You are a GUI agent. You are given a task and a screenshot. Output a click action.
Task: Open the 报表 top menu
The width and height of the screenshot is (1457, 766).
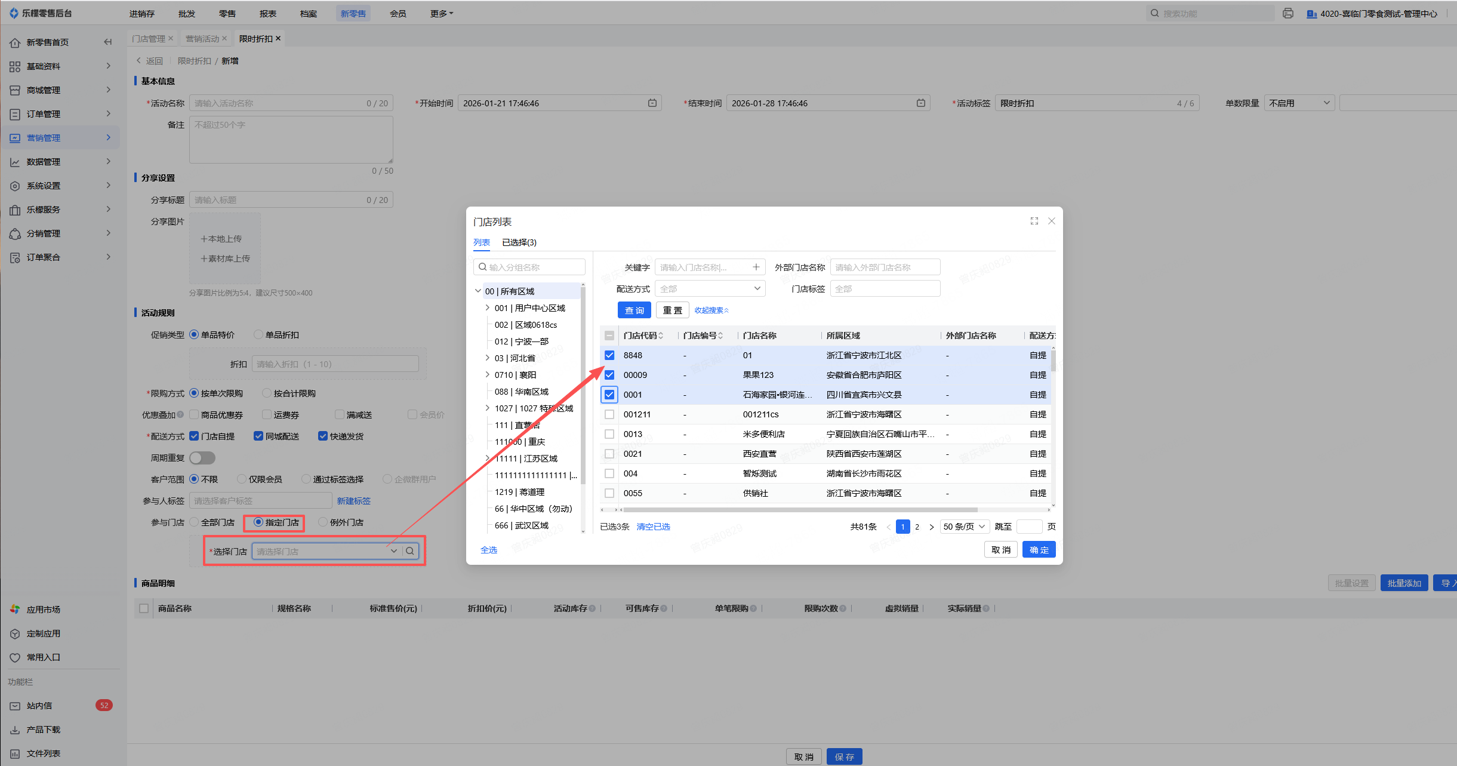(x=267, y=13)
